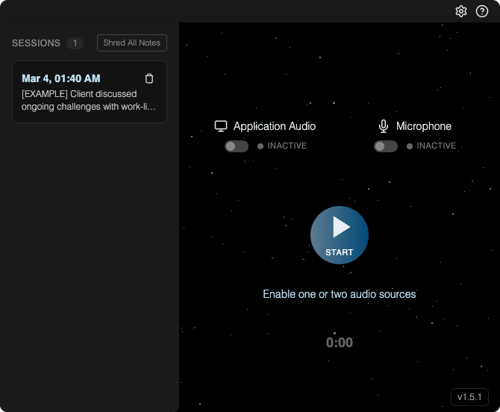
Task: Select the example client session description
Action: [x=90, y=100]
